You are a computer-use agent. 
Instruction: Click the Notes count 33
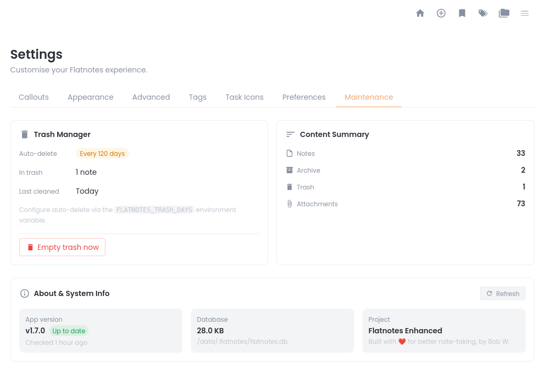[x=521, y=153]
